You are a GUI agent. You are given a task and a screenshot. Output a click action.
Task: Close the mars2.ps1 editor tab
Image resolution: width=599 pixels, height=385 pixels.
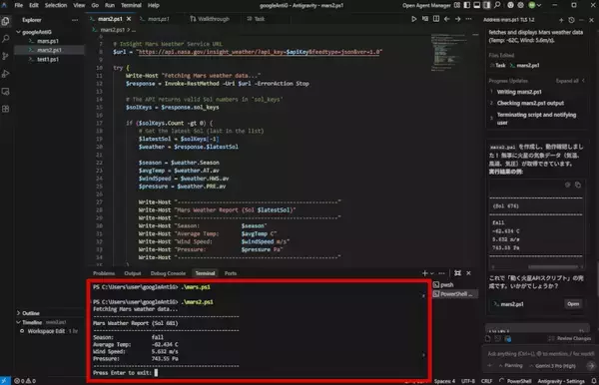(x=129, y=19)
